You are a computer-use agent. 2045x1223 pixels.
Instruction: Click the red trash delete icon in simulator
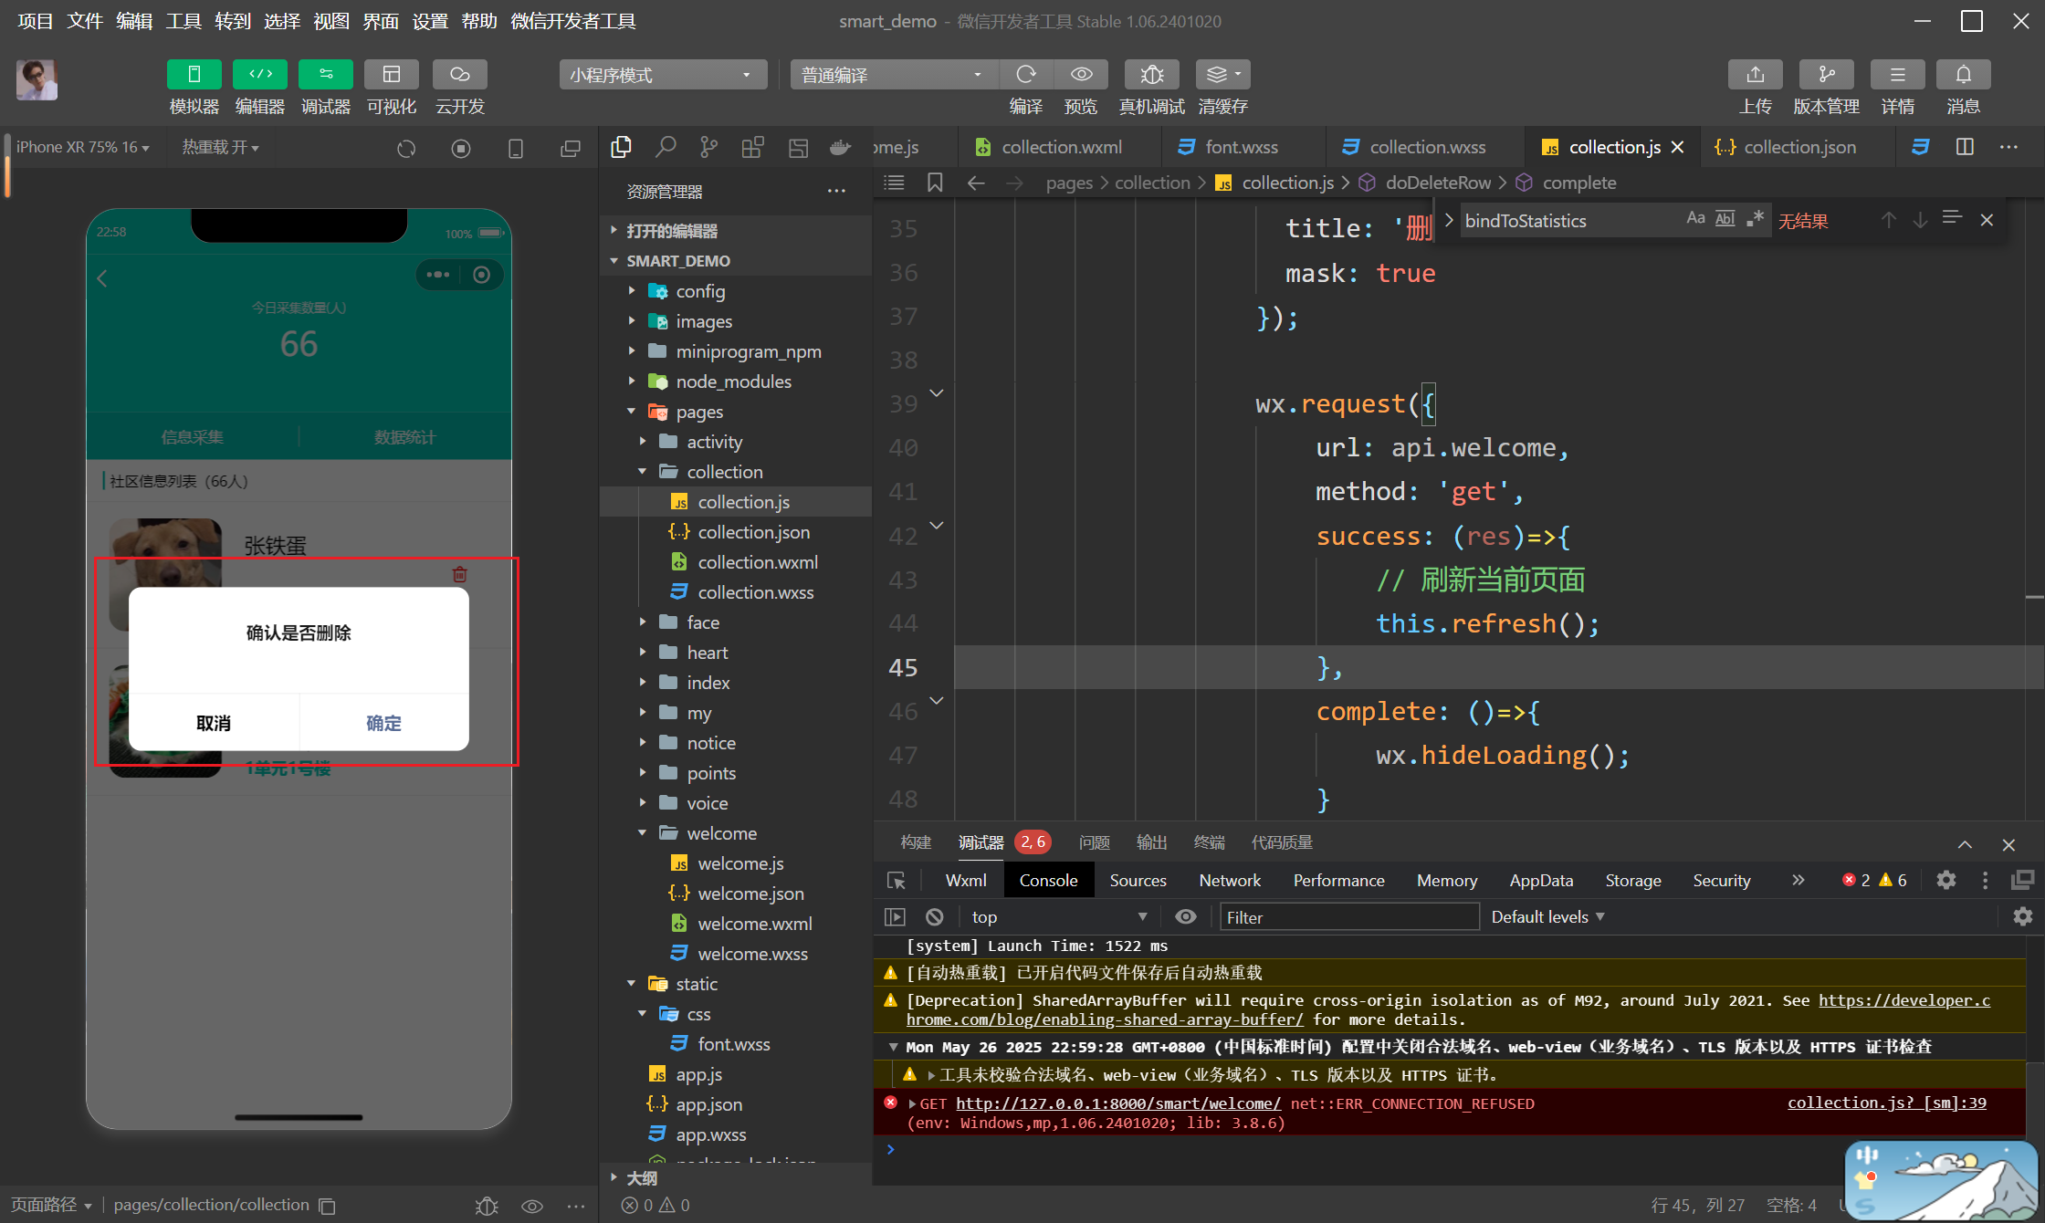pos(459,574)
